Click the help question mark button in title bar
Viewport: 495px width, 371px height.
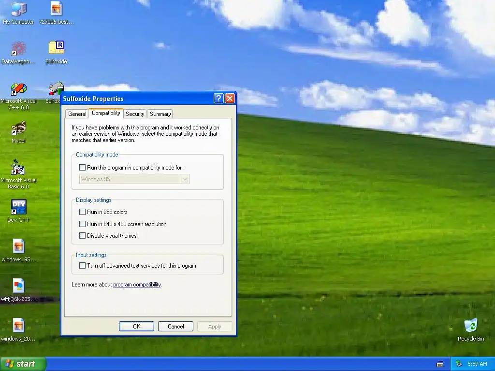point(218,99)
